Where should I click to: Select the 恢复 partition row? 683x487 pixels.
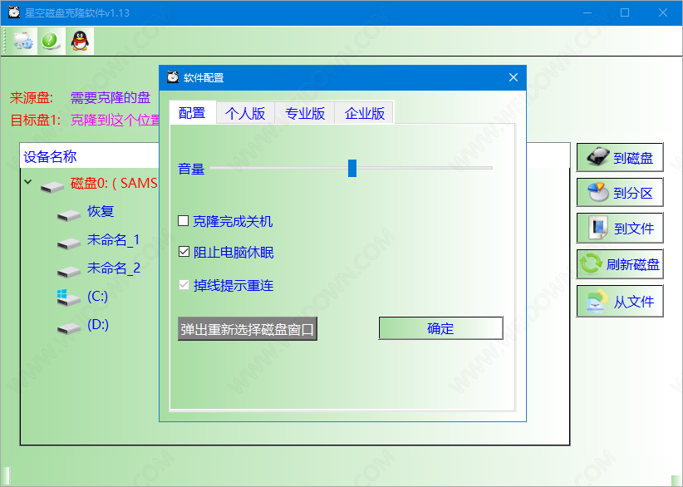(101, 211)
